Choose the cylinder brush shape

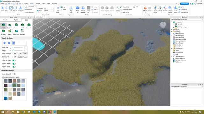pyautogui.click(x=13, y=43)
